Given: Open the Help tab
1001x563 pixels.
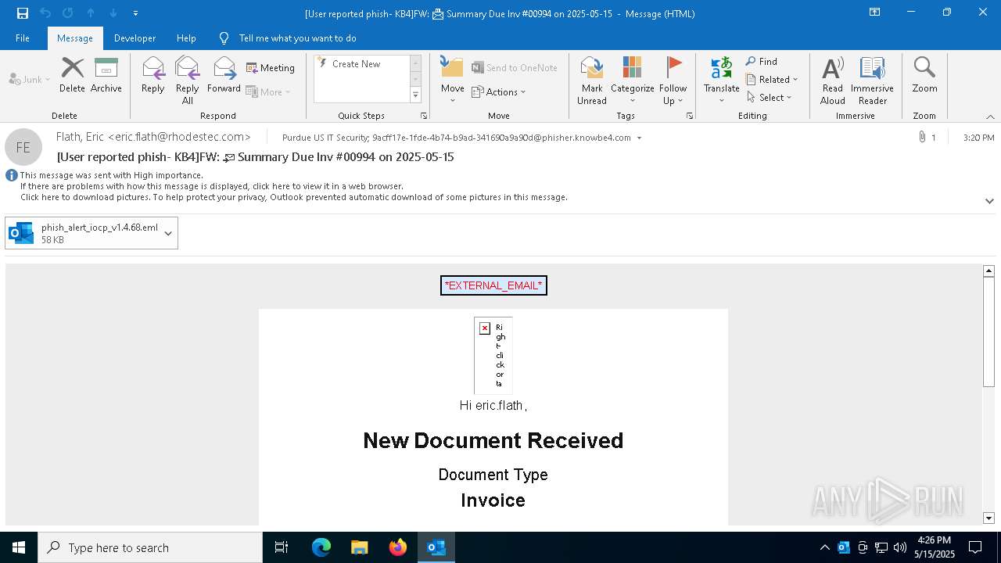Looking at the screenshot, I should pos(186,38).
